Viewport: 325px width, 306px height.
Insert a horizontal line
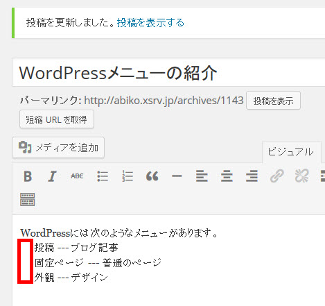tap(177, 176)
